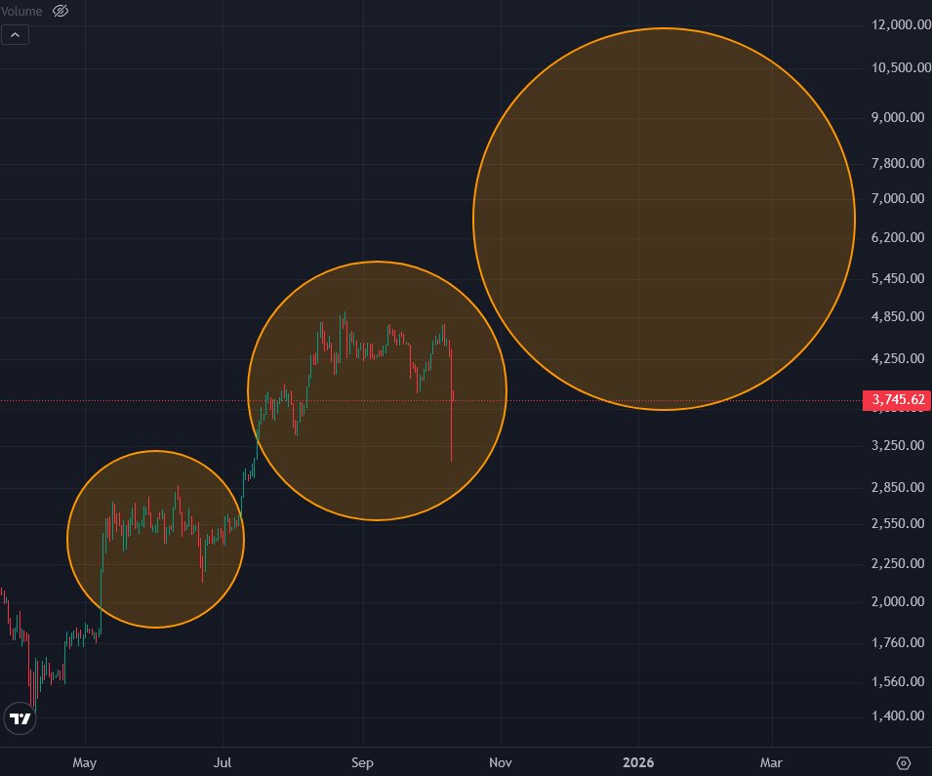Click the 4,850.00 price axis label
This screenshot has height=776, width=932.
[x=898, y=316]
